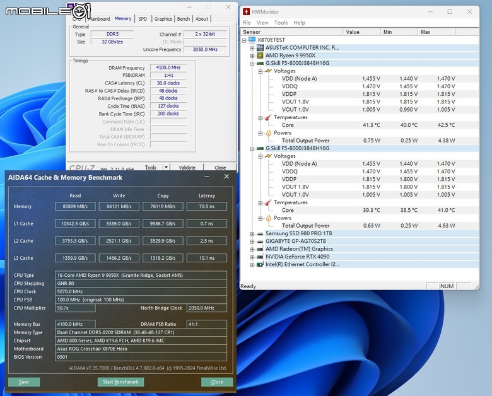The height and width of the screenshot is (396, 492).
Task: Select first module Total Output Power row
Action: (360, 141)
